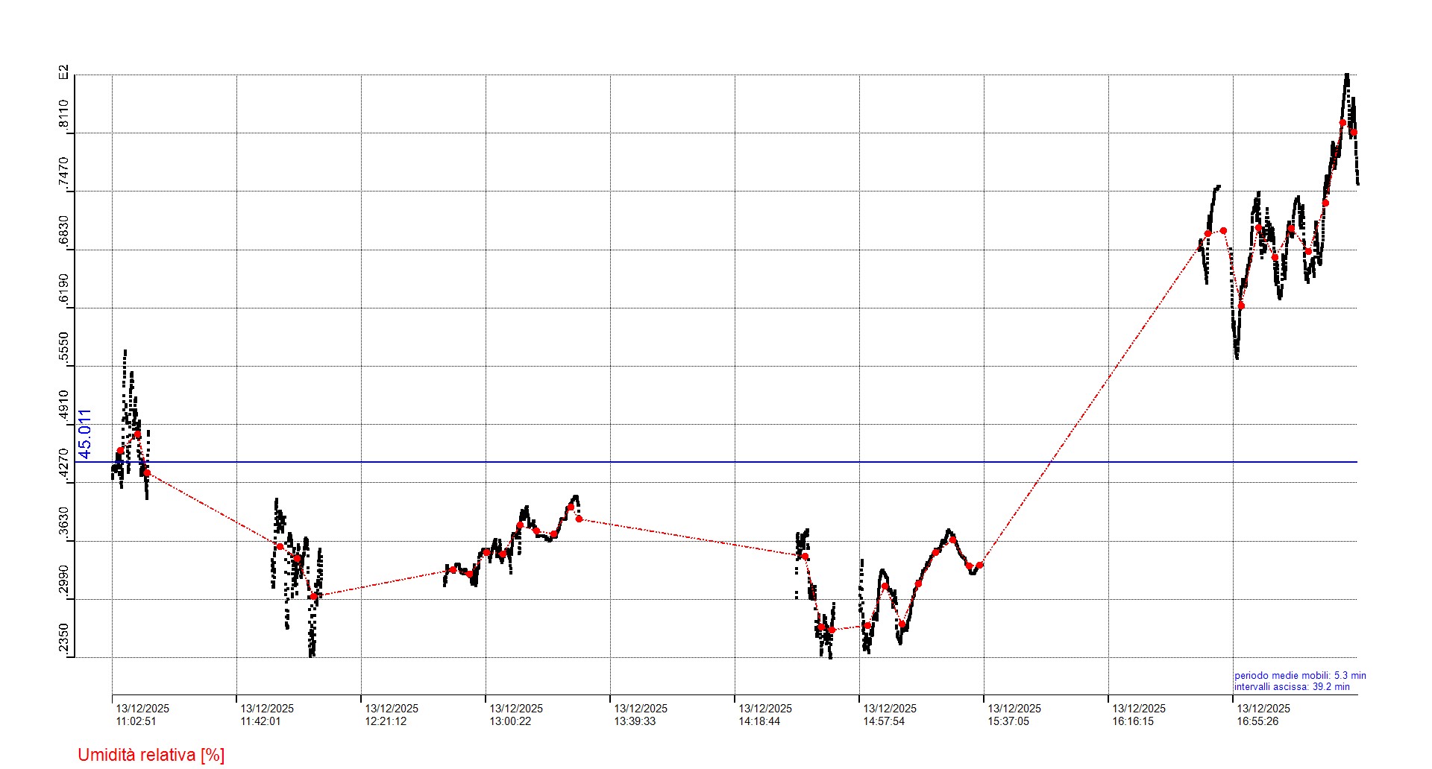The image size is (1432, 769).
Task: Select the 13:00:22 time axis label
Action: (x=510, y=721)
